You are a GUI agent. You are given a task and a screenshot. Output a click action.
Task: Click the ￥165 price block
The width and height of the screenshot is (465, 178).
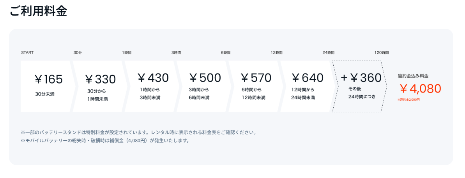click(x=48, y=87)
